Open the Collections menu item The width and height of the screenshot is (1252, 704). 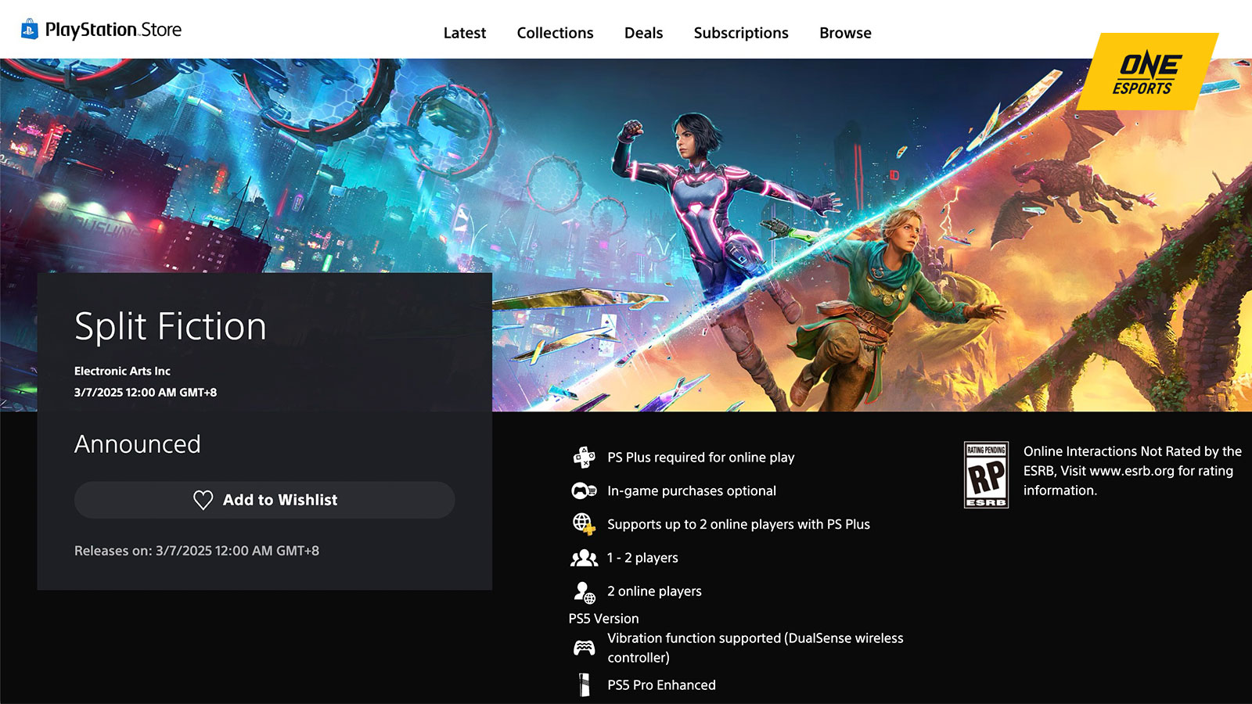555,33
